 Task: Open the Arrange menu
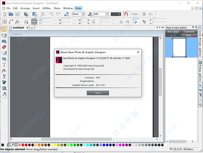25,8
